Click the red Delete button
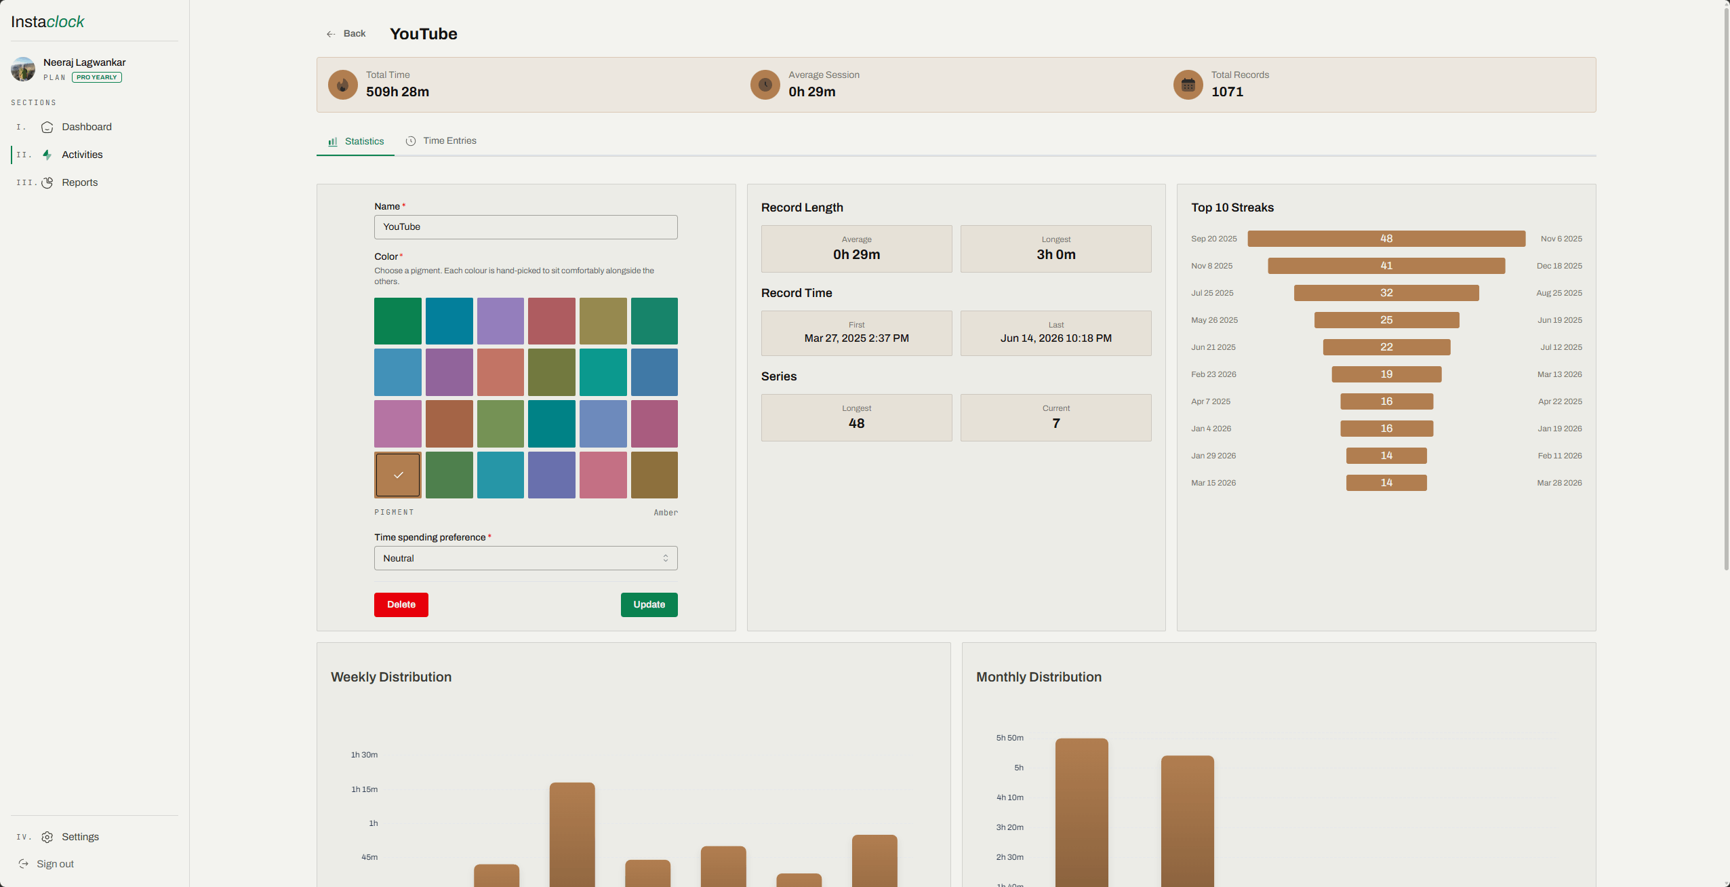Screen dimensions: 1730x887 tap(401, 605)
